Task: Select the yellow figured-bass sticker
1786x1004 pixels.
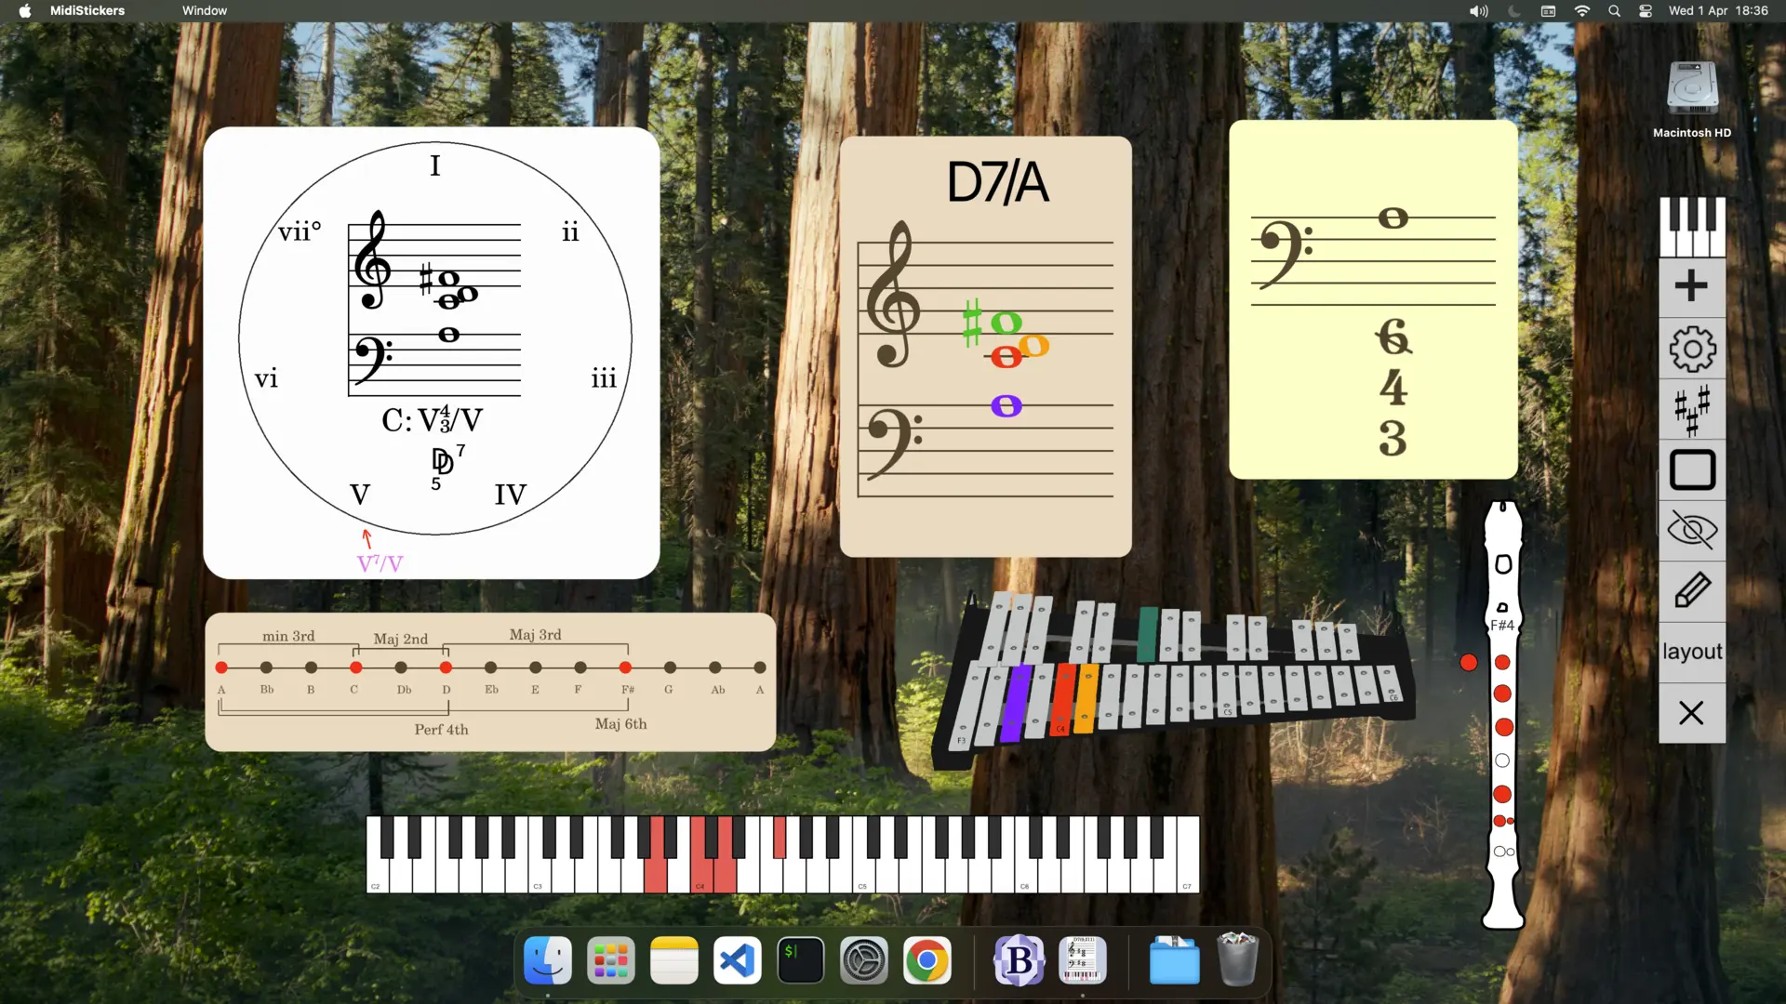Action: pos(1372,297)
